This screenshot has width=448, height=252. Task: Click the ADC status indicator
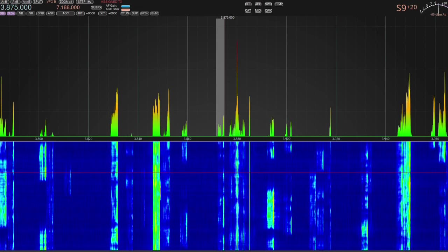258,4
